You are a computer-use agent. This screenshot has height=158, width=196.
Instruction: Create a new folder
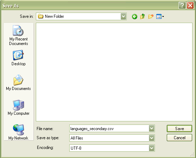151,16
